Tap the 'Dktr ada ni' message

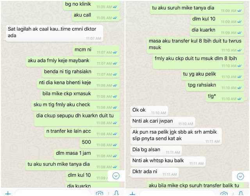point(155,173)
